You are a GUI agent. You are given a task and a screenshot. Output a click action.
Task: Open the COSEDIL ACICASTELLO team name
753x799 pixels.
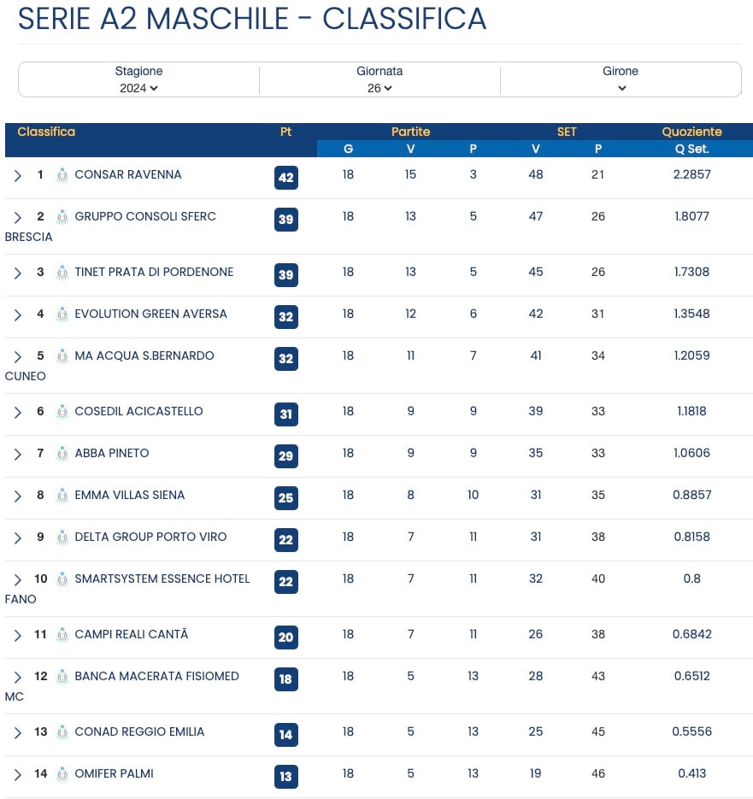[x=138, y=411]
